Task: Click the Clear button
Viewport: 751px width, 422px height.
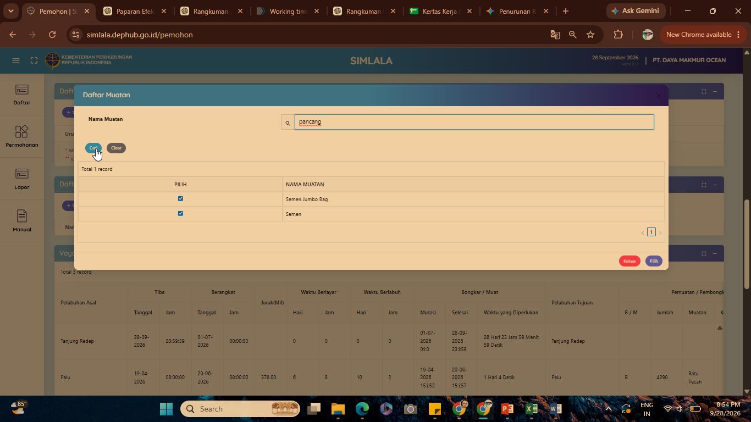Action: pyautogui.click(x=116, y=148)
